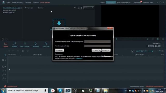Open the audio mixer icon above timeline
Screen dimensions: 166x93
(137, 51)
